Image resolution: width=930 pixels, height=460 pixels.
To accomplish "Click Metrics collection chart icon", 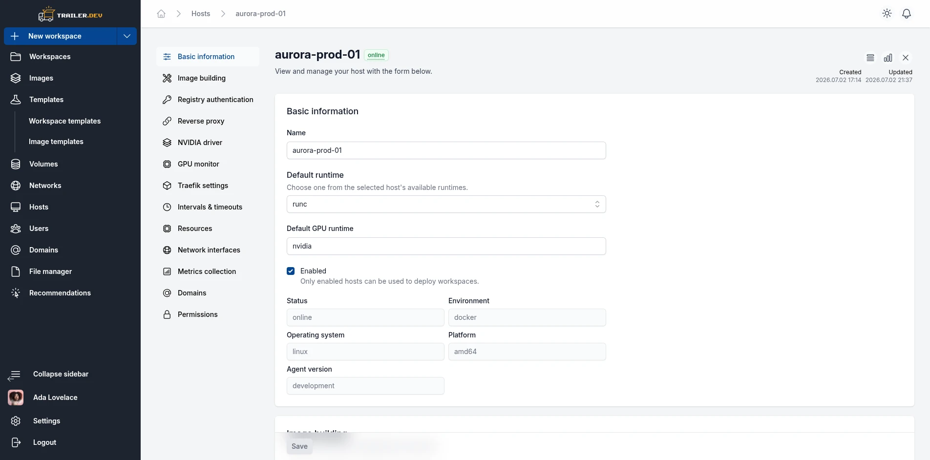I will coord(167,272).
